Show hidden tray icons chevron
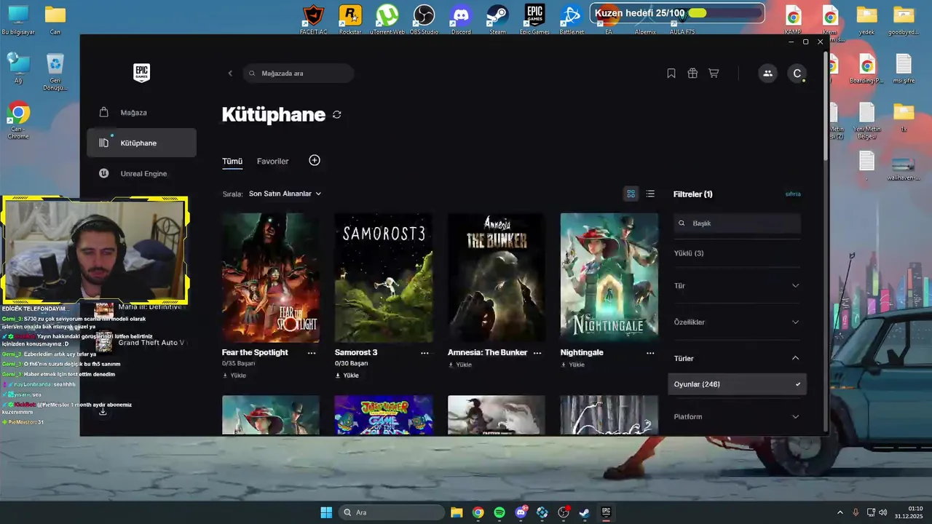This screenshot has height=524, width=932. pyautogui.click(x=840, y=512)
